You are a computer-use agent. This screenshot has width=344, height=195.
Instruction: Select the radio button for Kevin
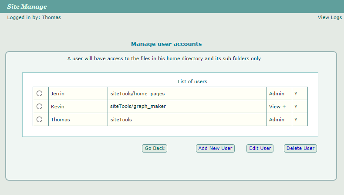(x=40, y=107)
